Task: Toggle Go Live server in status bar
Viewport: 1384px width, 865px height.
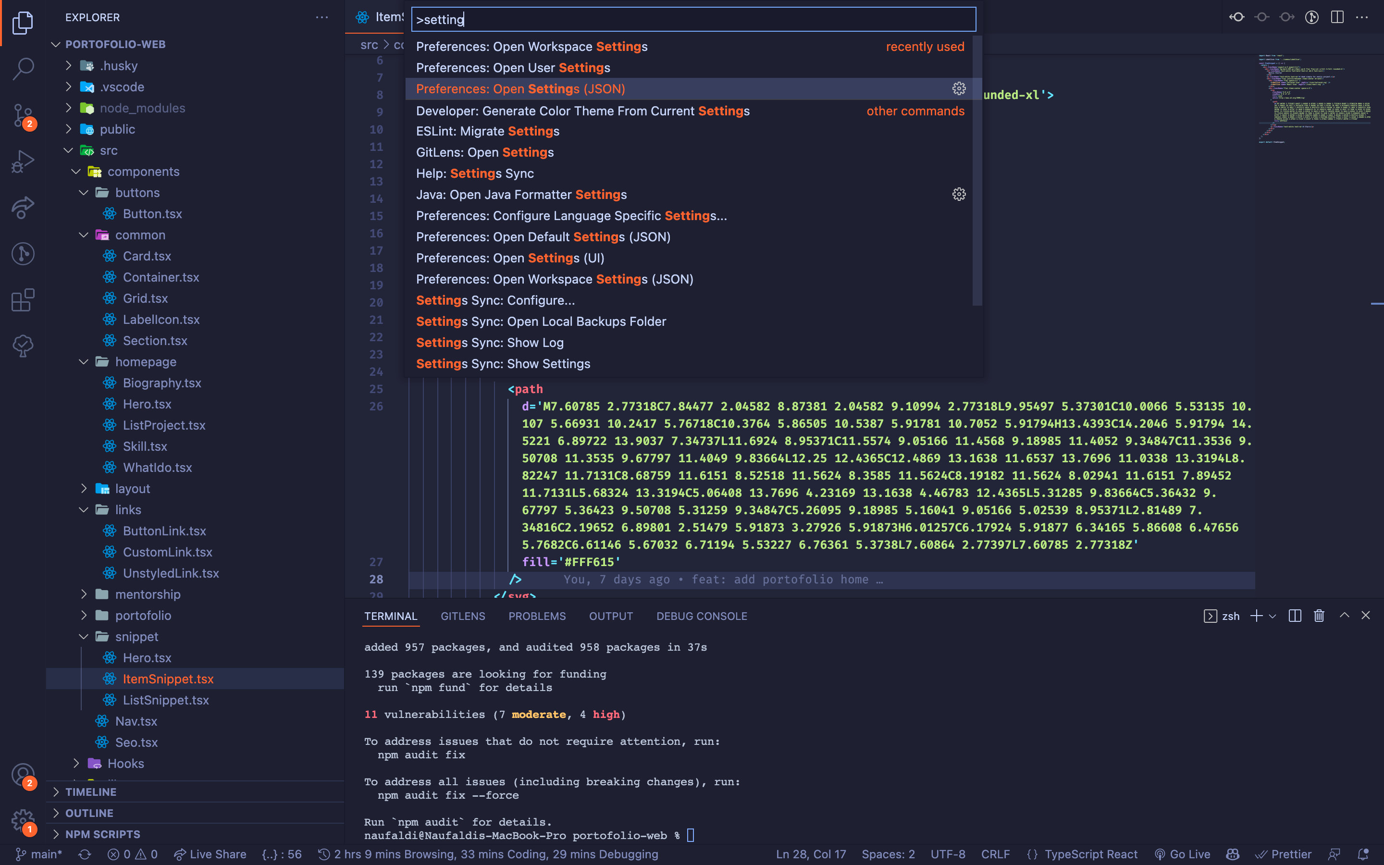Action: click(1182, 854)
